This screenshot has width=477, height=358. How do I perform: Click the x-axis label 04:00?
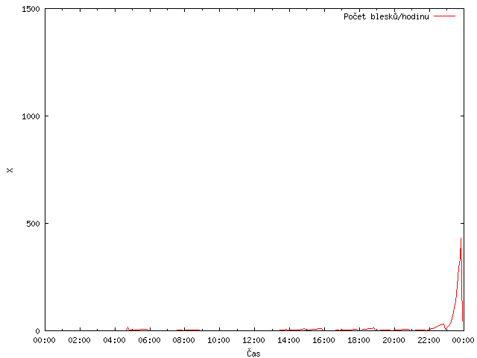(x=114, y=340)
